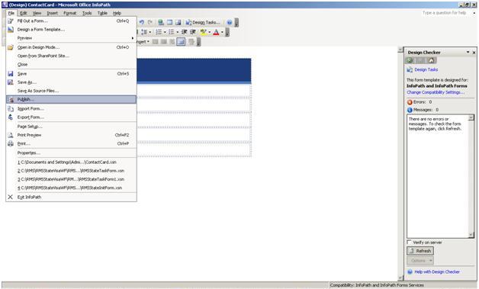Open the font color dropdown arrow

tap(222, 32)
